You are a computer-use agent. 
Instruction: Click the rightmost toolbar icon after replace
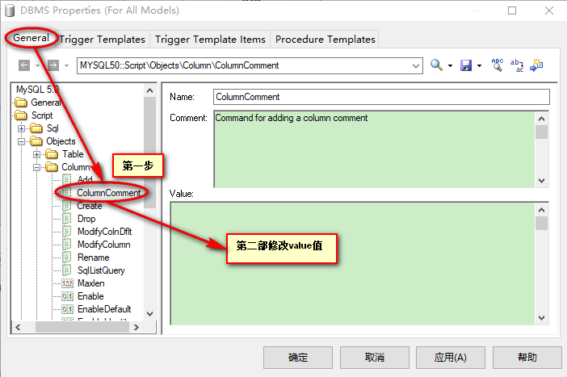[536, 65]
